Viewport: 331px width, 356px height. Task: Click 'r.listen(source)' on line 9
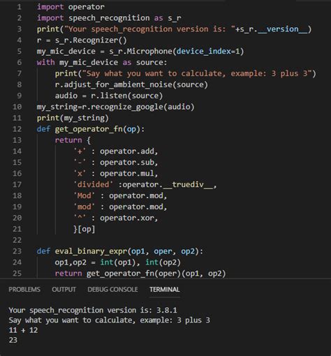tap(126, 96)
